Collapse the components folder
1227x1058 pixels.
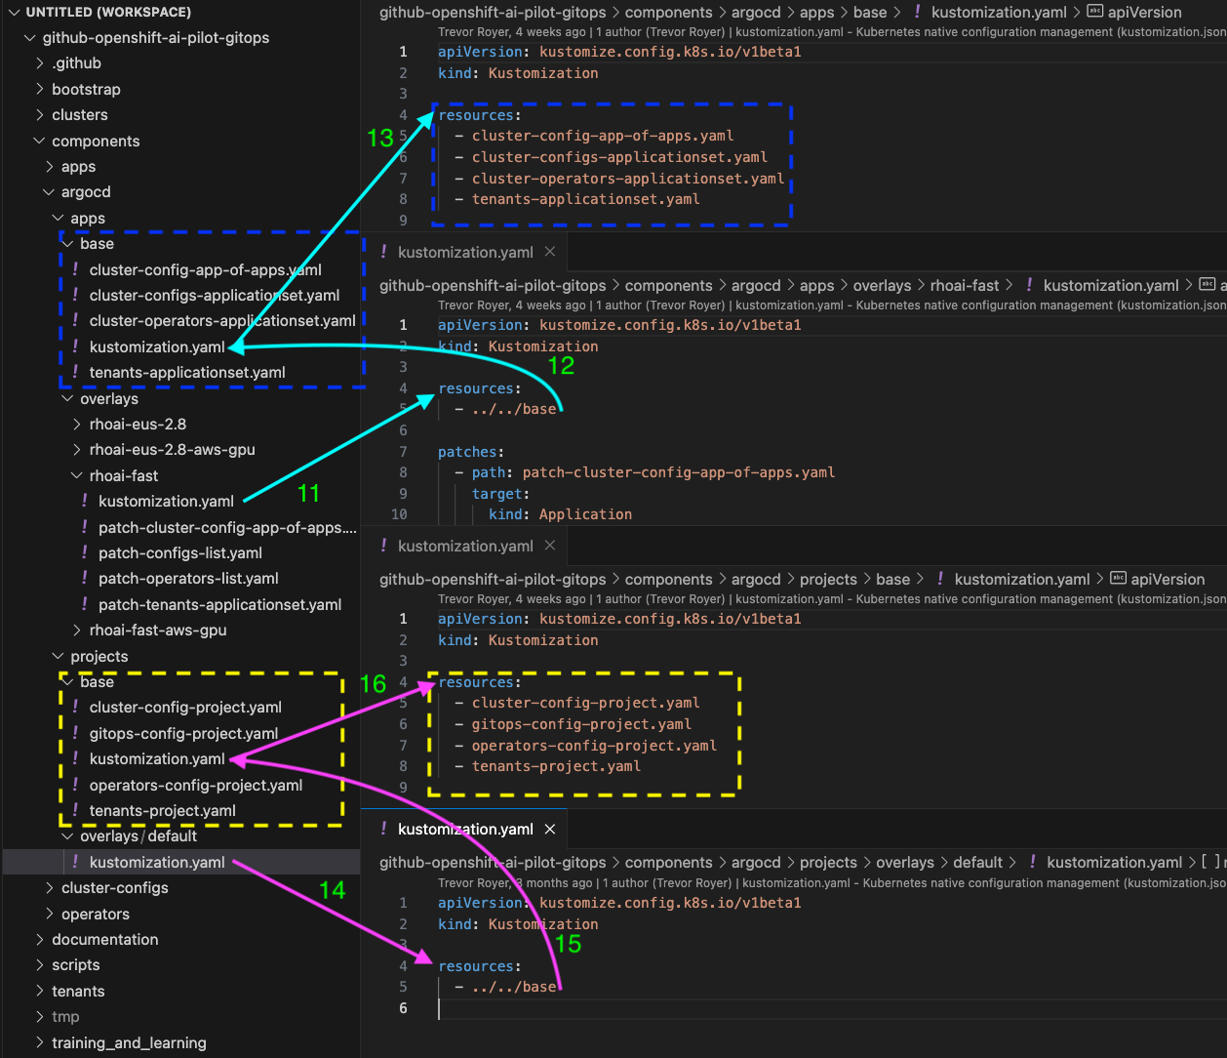pos(39,141)
